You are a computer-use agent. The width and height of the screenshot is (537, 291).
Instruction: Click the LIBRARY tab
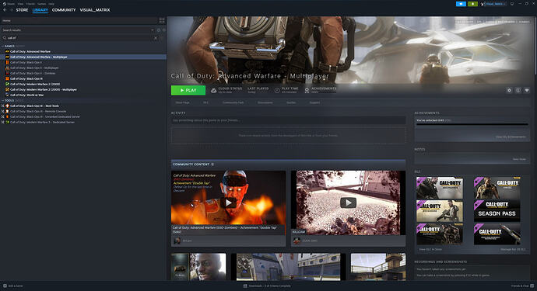(x=40, y=10)
